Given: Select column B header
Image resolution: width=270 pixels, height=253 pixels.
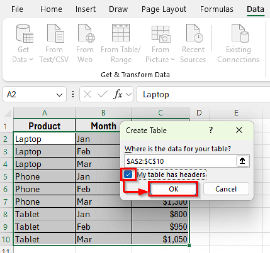Looking at the screenshot, I should (x=103, y=113).
